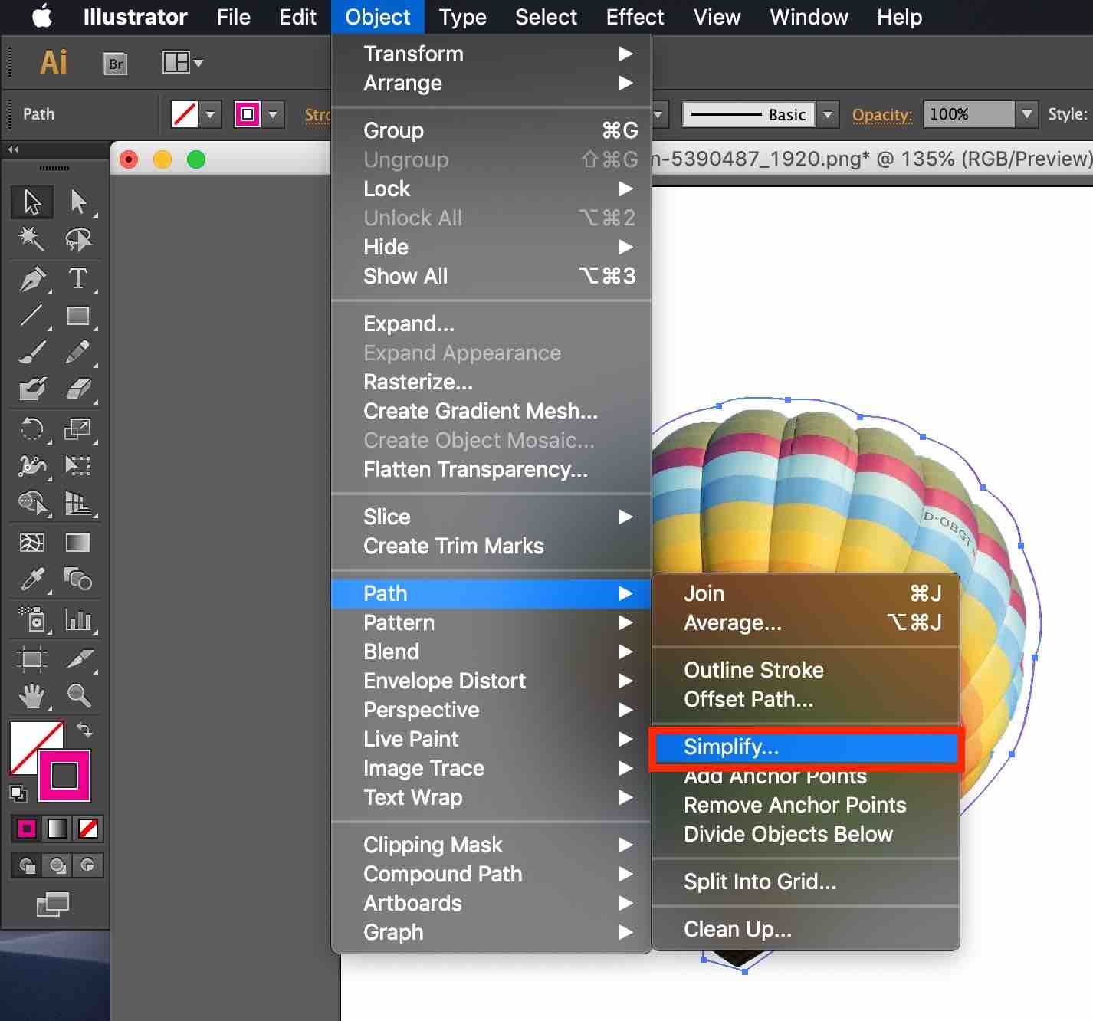Viewport: 1093px width, 1021px height.
Task: Enable Draw Inside mode
Action: click(87, 865)
